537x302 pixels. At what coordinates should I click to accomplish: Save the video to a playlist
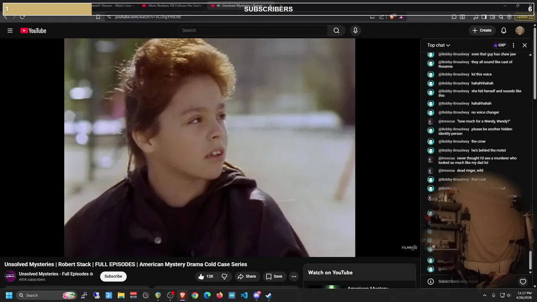pos(274,276)
